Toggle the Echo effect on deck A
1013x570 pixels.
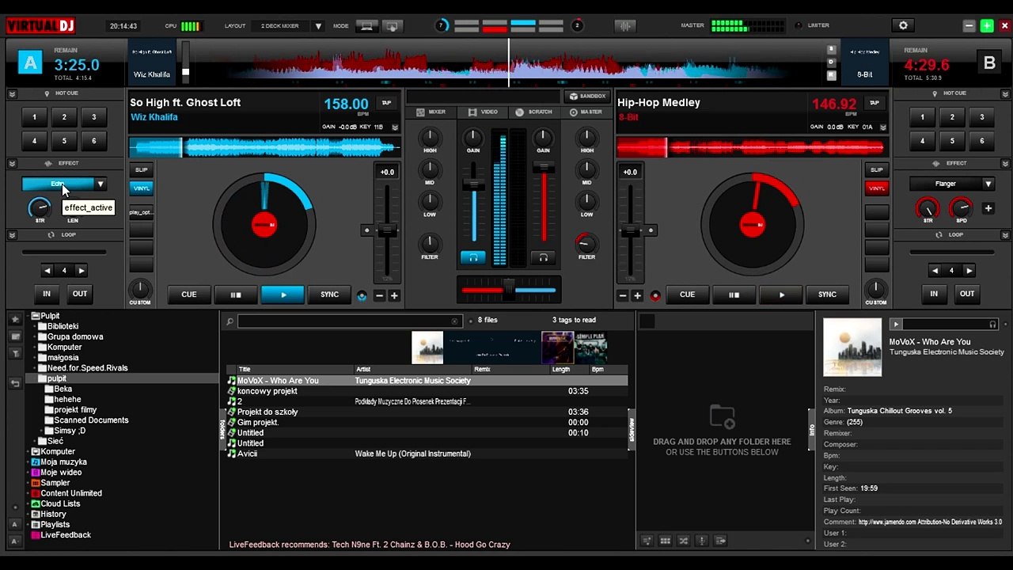[x=57, y=184]
